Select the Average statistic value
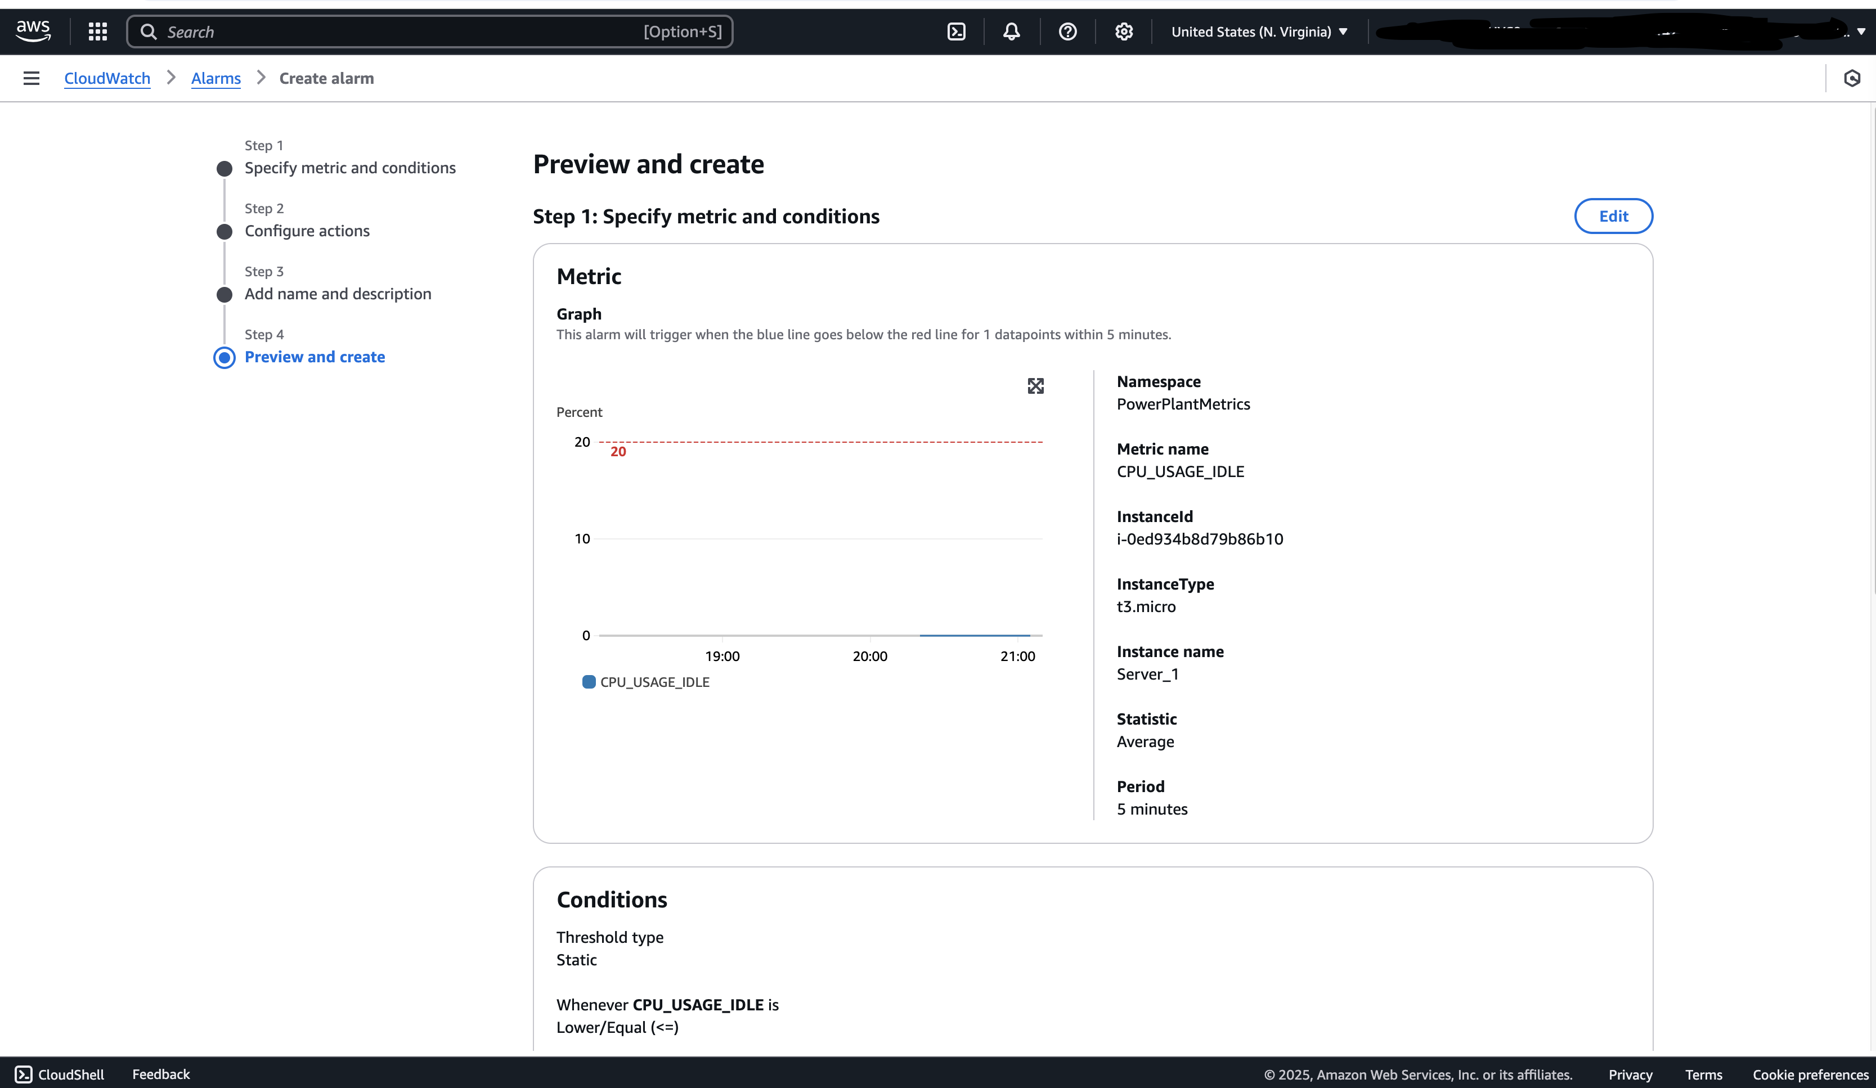 1146,742
